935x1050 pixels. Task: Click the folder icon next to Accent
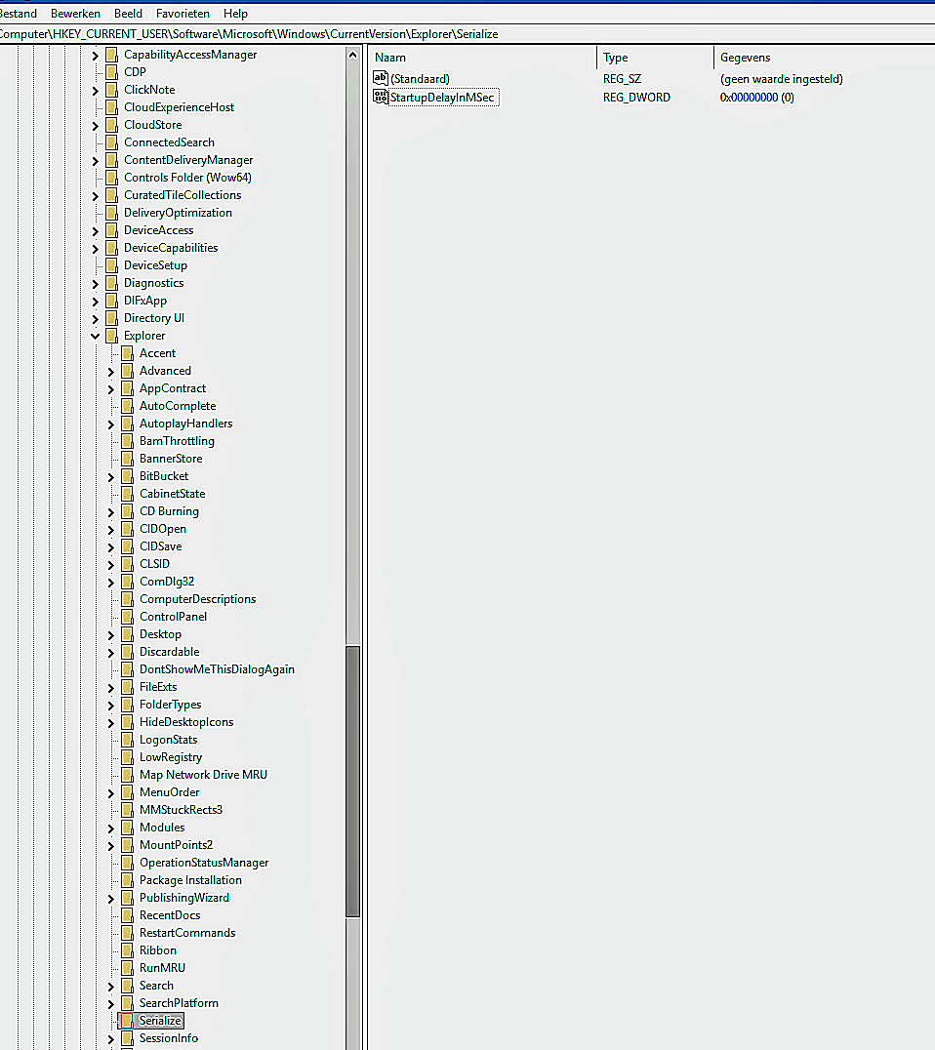click(127, 353)
